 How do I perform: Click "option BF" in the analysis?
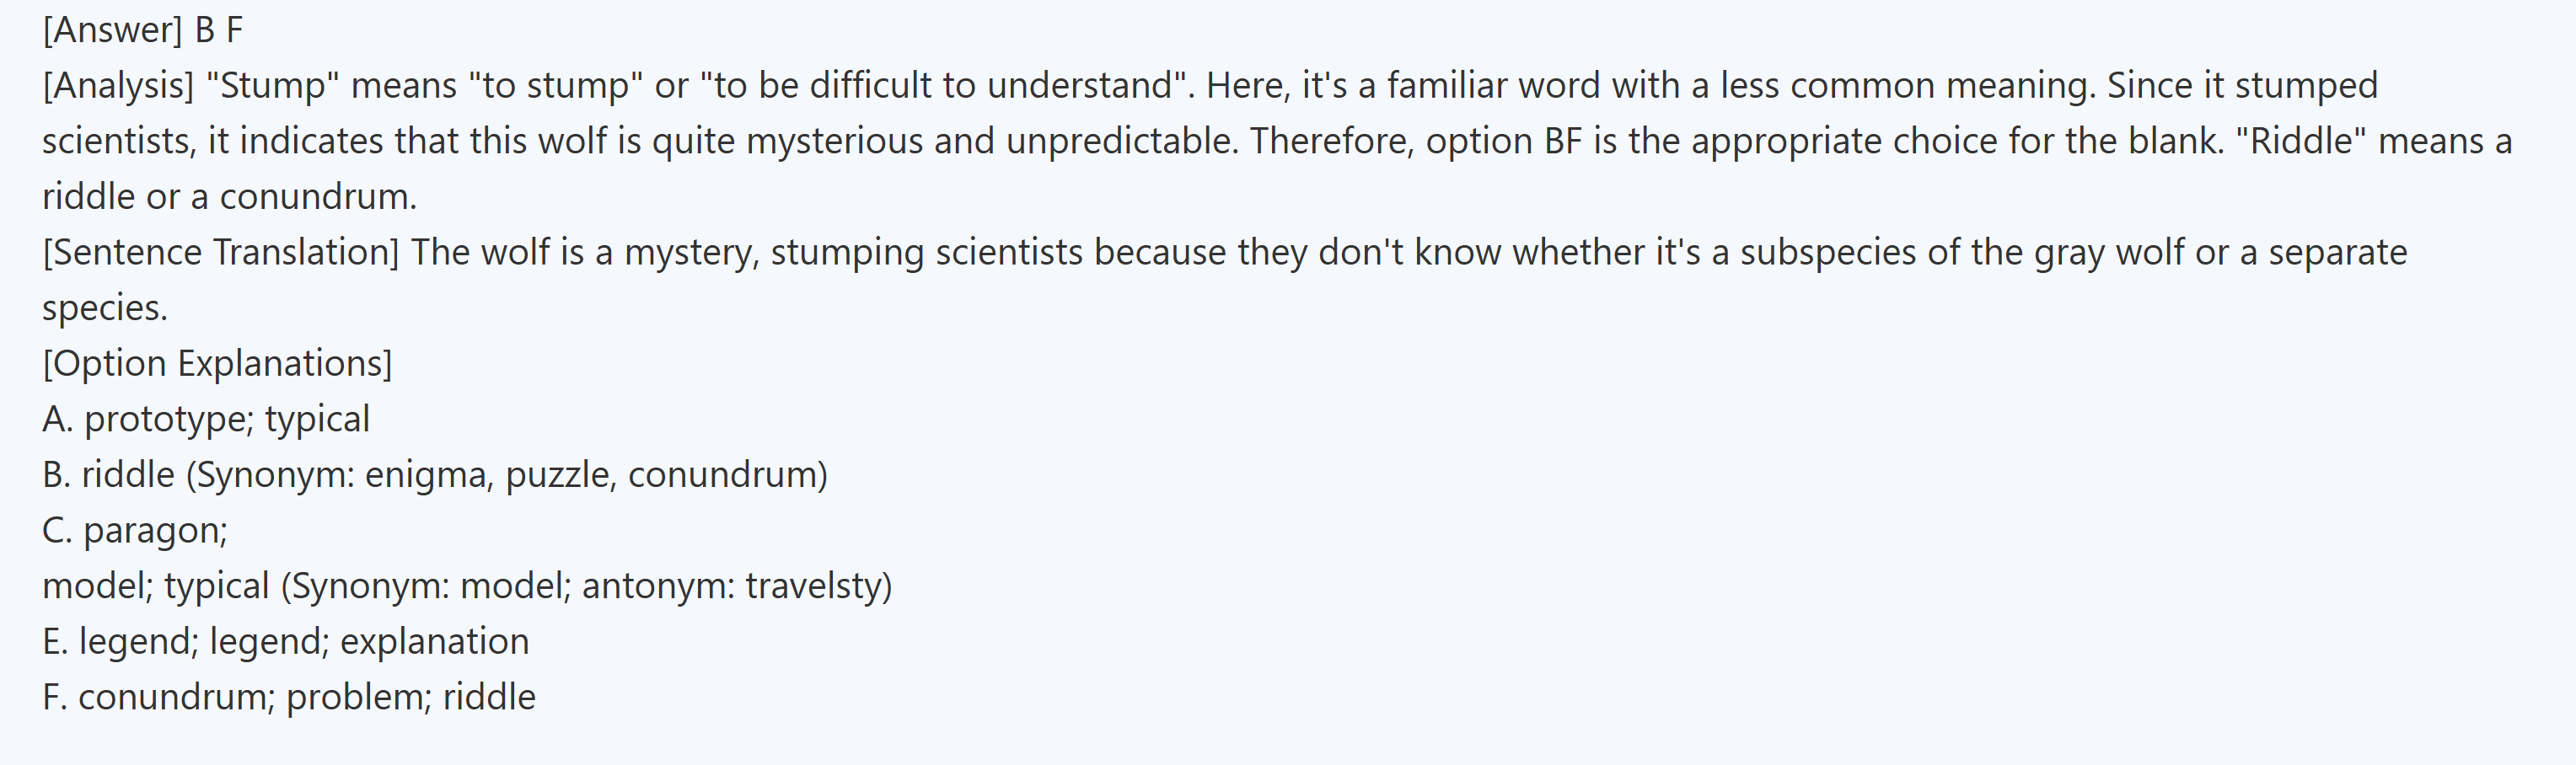(x=1504, y=141)
